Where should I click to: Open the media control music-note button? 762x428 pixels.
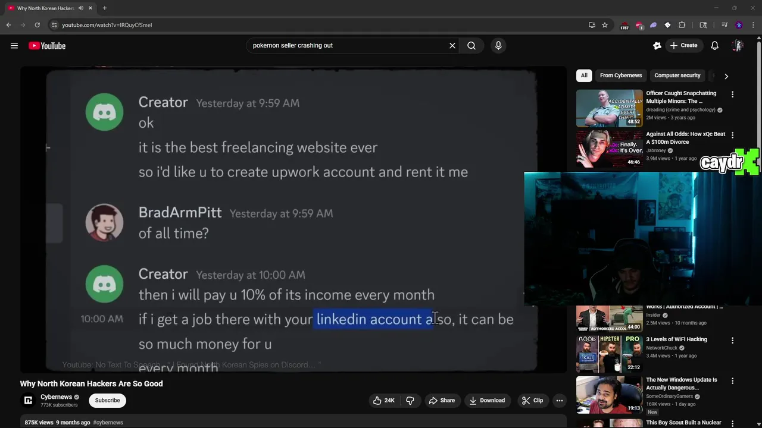pos(724,25)
